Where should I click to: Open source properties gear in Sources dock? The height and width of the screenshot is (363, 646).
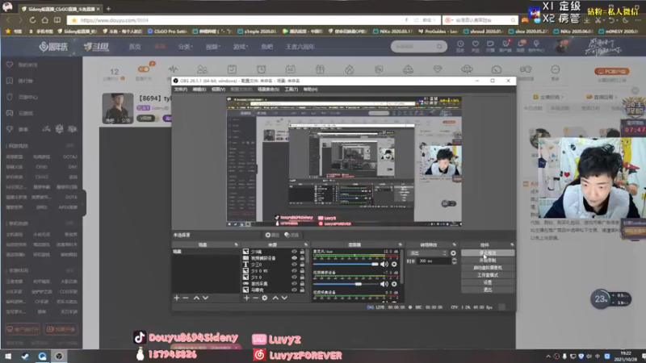click(x=265, y=298)
